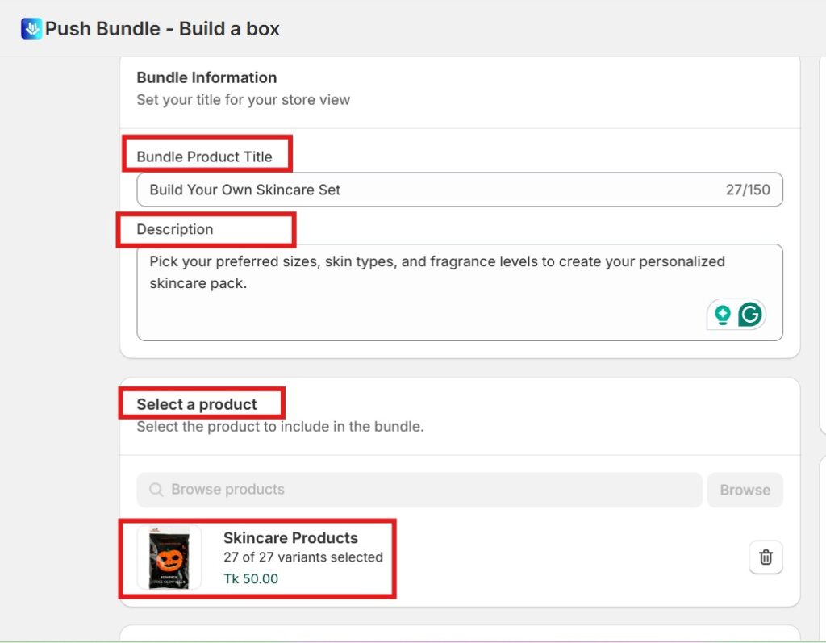Image resolution: width=826 pixels, height=643 pixels.
Task: Click the Browse button
Action: coord(744,489)
